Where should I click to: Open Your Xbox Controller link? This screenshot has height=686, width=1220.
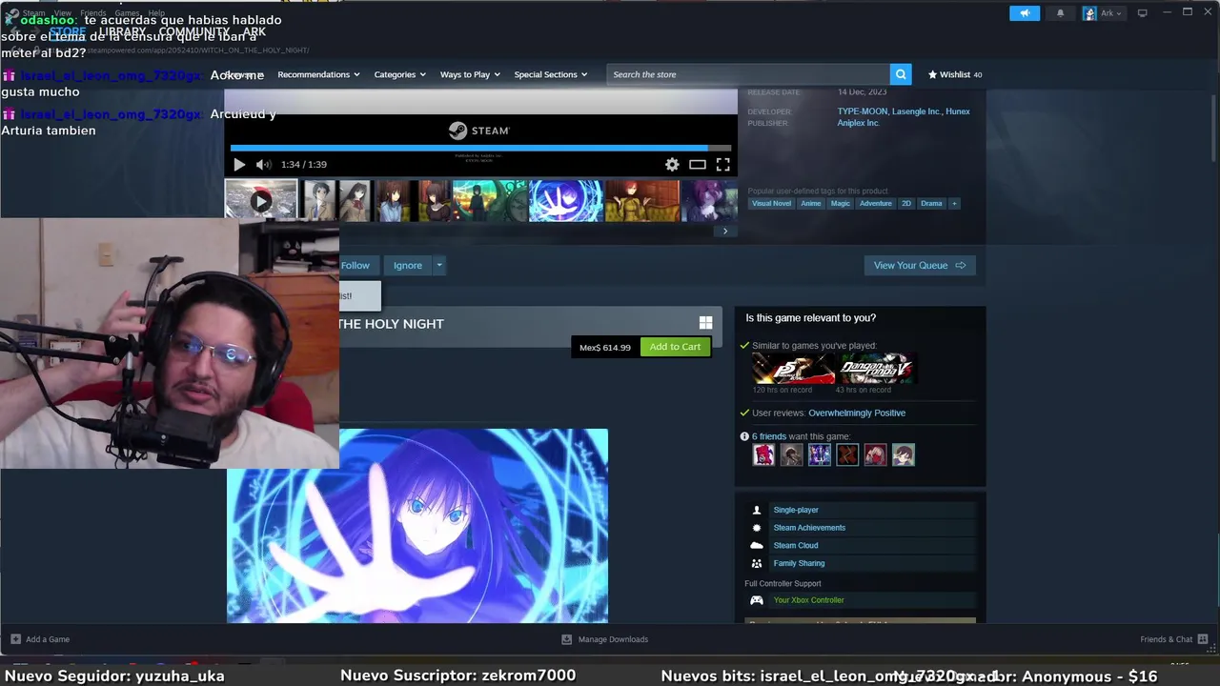808,600
